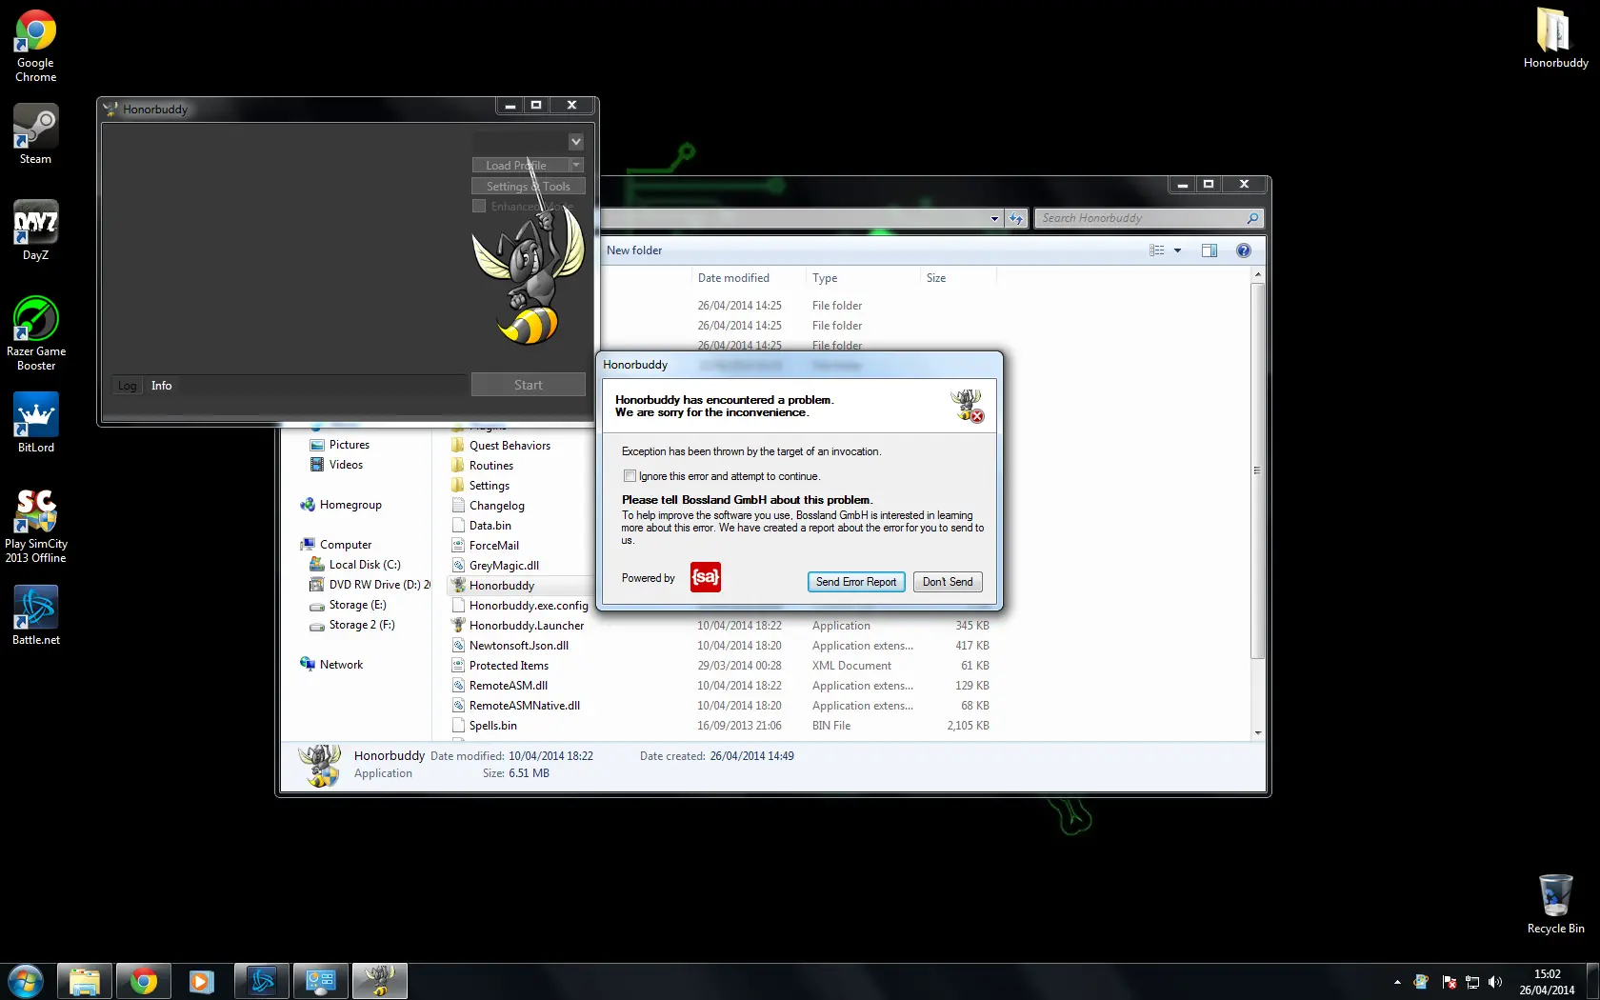The height and width of the screenshot is (1000, 1600).
Task: Sort by the Size column header
Action: point(958,278)
